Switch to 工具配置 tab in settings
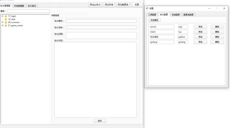 coord(152,15)
